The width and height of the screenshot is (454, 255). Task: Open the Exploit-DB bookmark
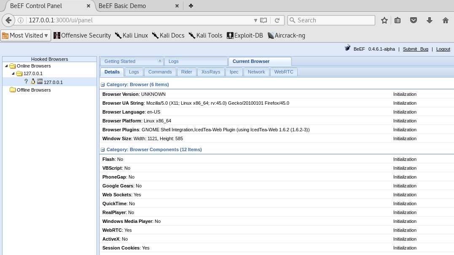pyautogui.click(x=245, y=35)
